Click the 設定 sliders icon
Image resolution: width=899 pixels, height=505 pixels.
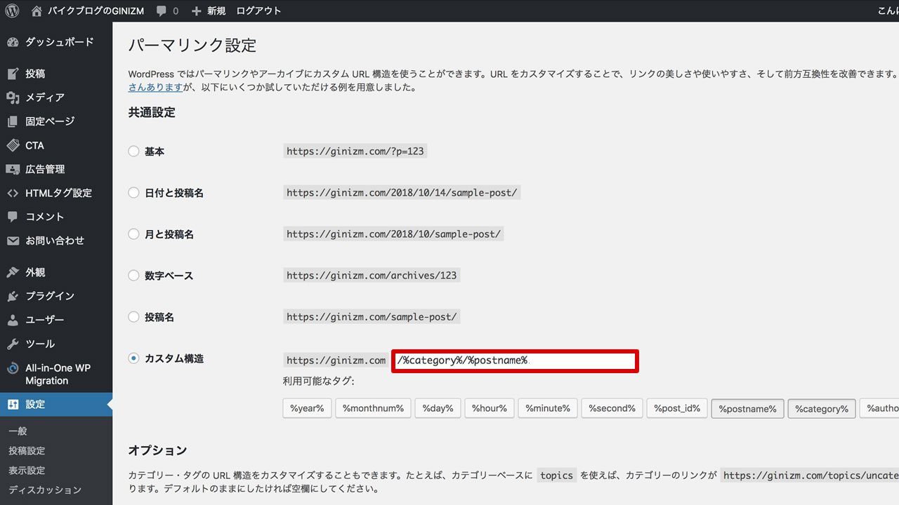pos(13,404)
